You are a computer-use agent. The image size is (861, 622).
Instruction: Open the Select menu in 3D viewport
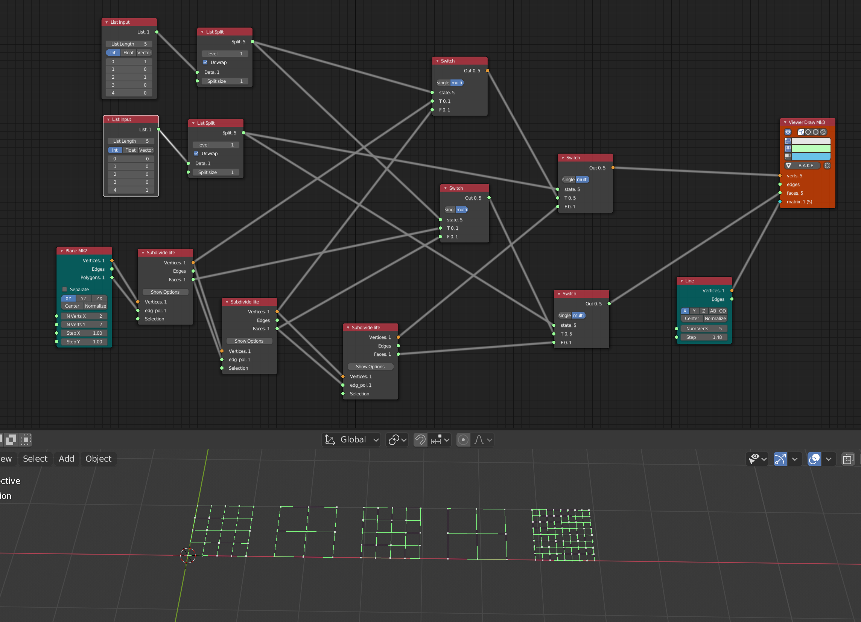click(35, 459)
